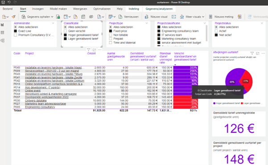Check Actief in Projectstatus slicer
This screenshot has width=268, height=165.
coord(216,31)
